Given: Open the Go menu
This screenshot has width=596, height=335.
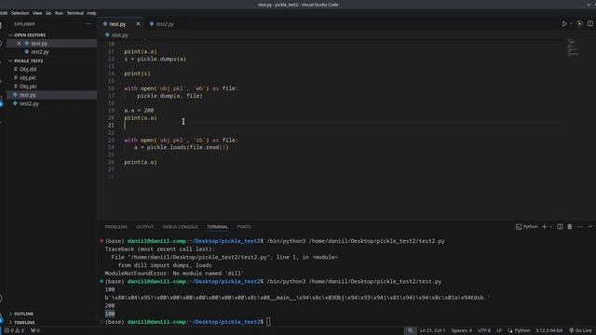Looking at the screenshot, I should tap(48, 13).
